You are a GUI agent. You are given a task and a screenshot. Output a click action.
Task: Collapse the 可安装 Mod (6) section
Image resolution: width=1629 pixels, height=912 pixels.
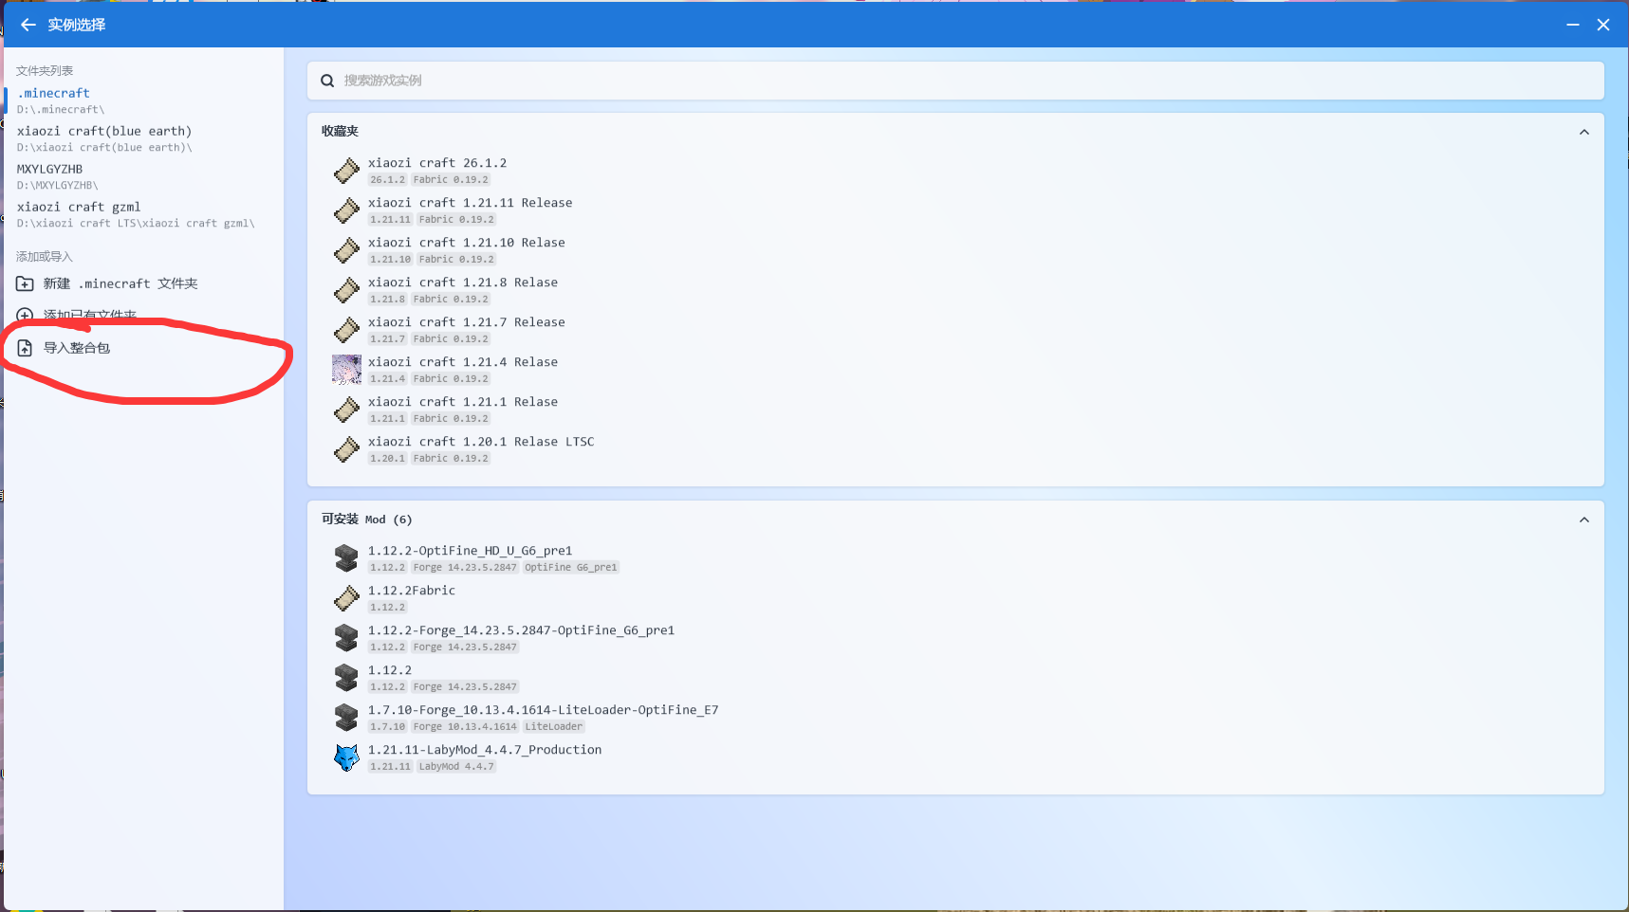1583,520
